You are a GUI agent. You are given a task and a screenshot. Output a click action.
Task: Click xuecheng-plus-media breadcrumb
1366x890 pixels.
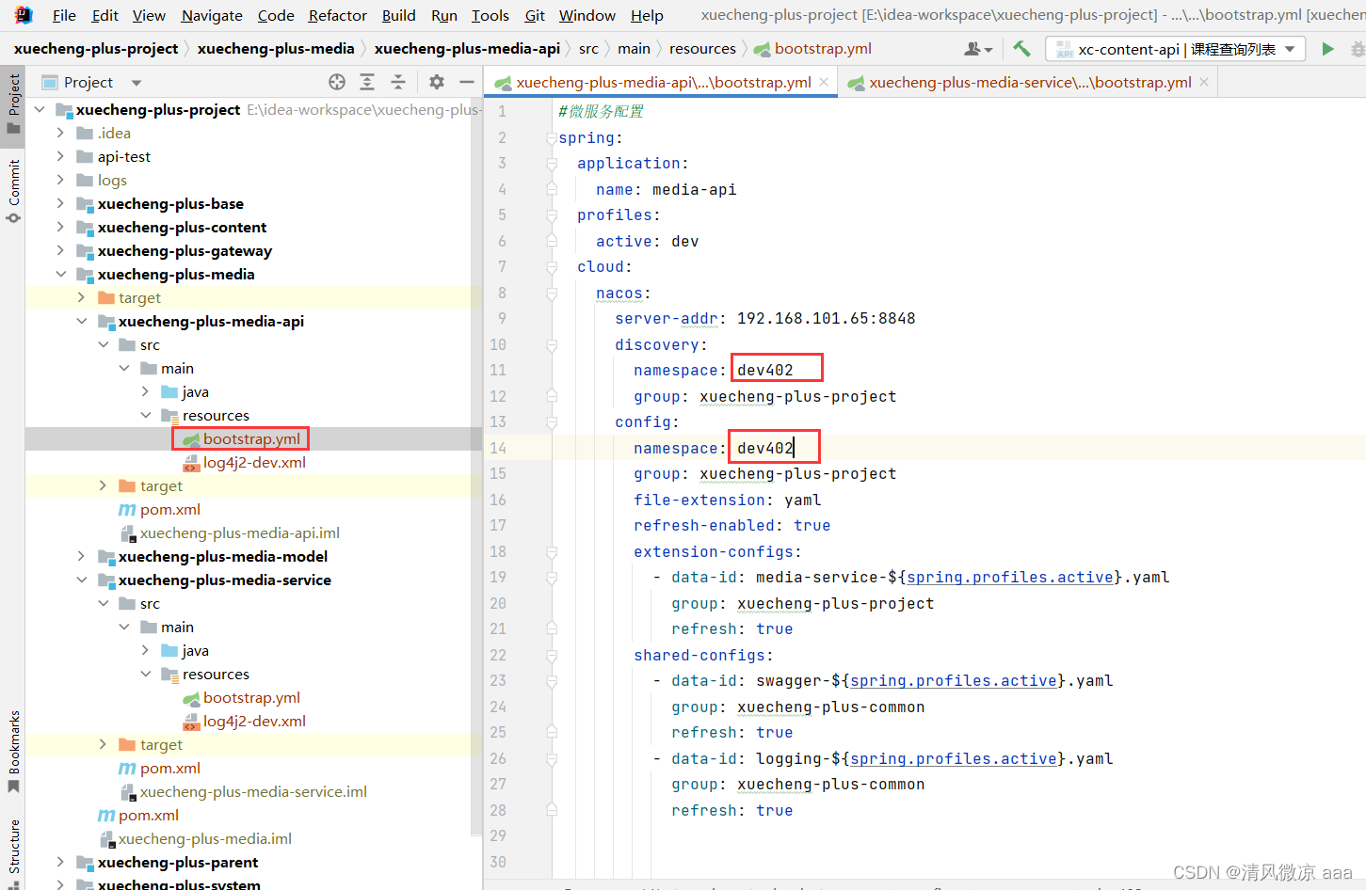276,48
